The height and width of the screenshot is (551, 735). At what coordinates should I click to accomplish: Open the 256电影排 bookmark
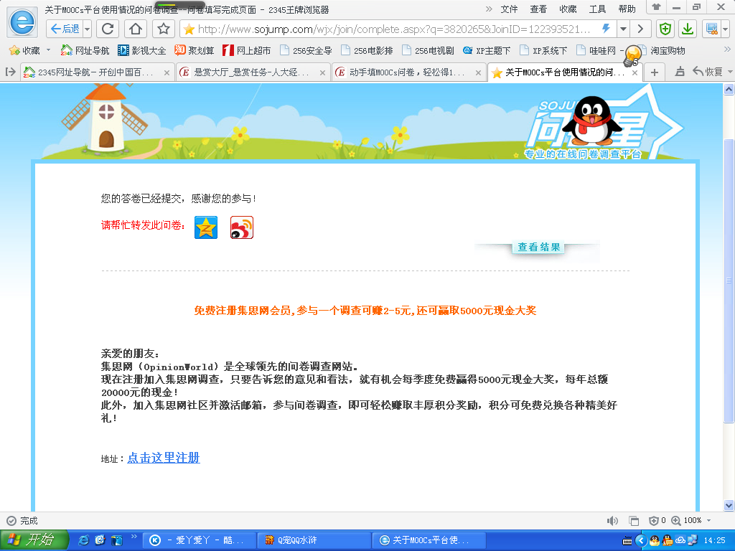coord(367,50)
